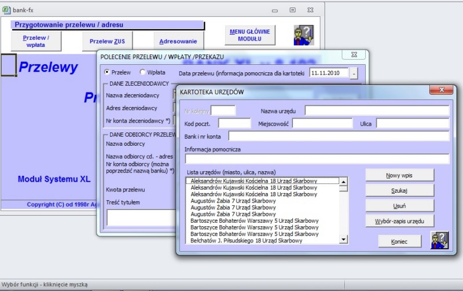Select the Przelew radio button

click(x=106, y=72)
